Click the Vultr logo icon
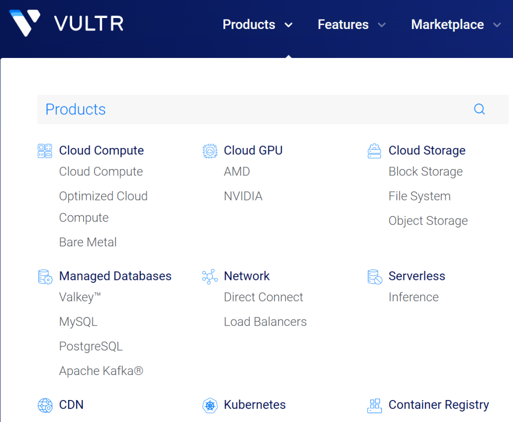Image resolution: width=513 pixels, height=422 pixels. click(x=25, y=22)
